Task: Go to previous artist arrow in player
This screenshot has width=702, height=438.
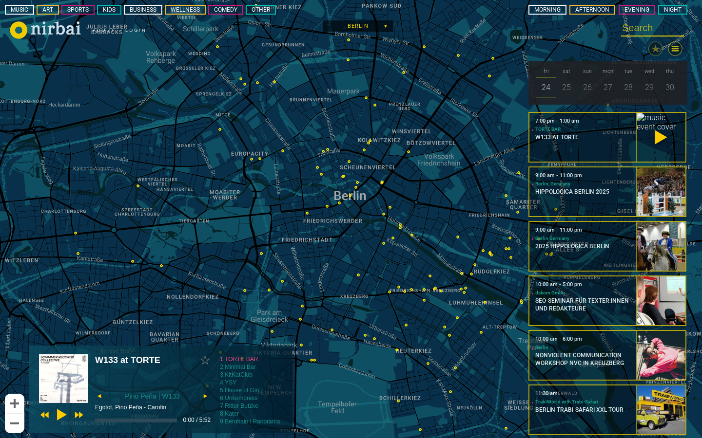Action: coord(99,396)
